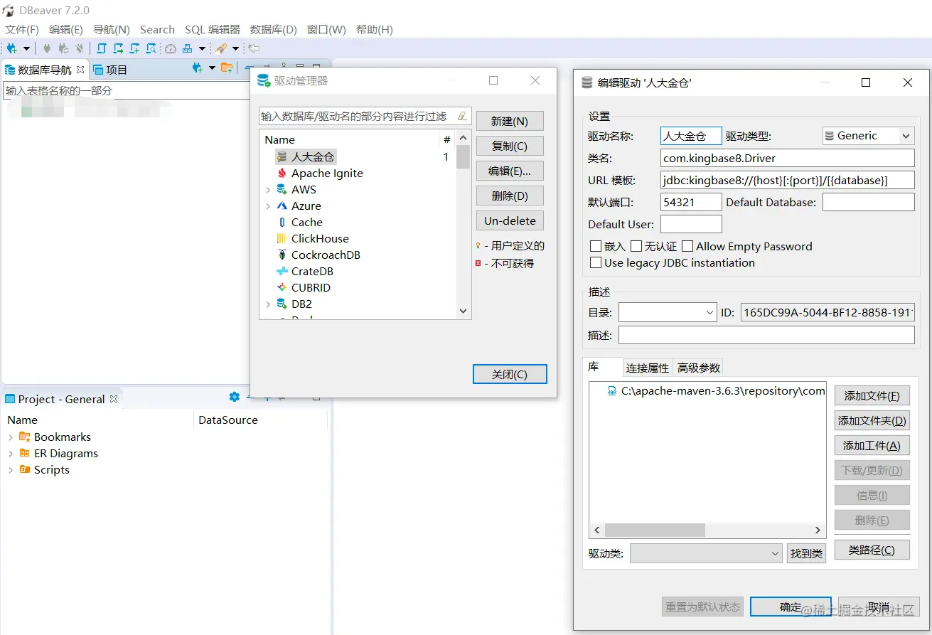
Task: Click the blue network boxes toolbar icon
Action: (x=187, y=48)
